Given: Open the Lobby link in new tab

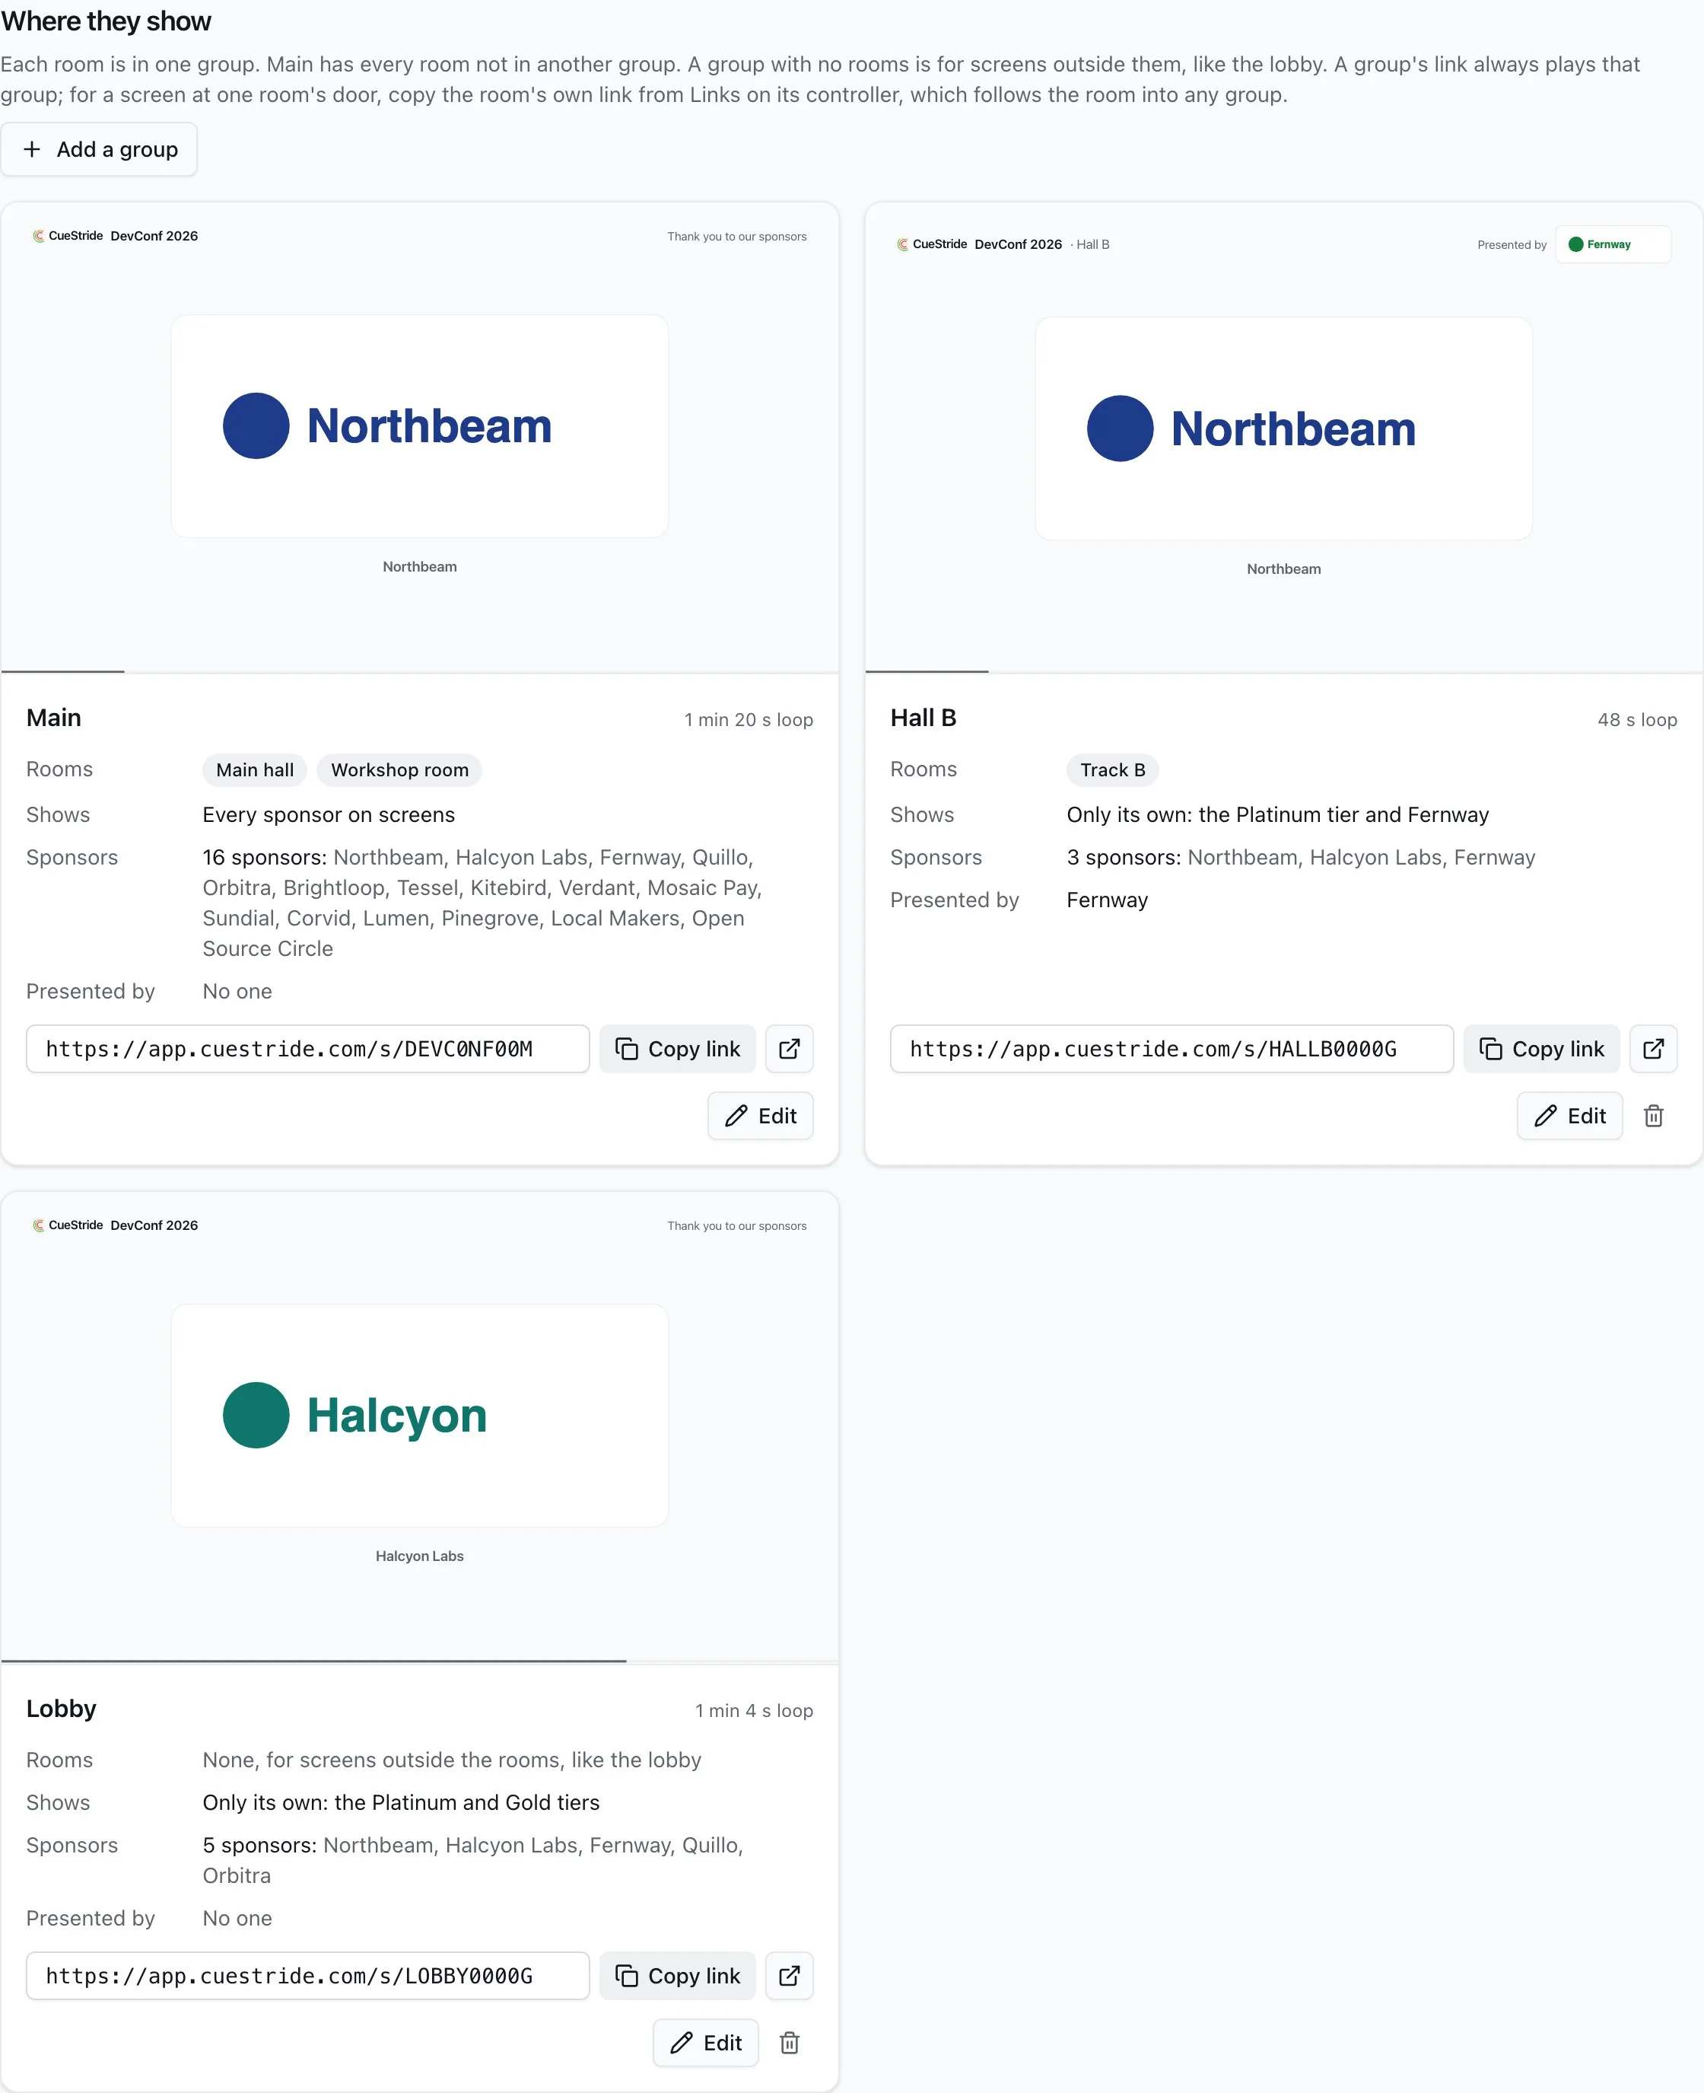Looking at the screenshot, I should [789, 1975].
